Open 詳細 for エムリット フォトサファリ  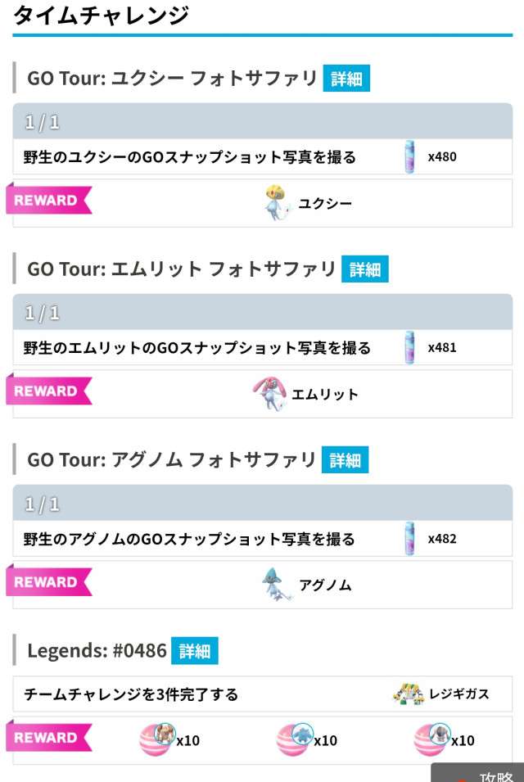(x=364, y=269)
